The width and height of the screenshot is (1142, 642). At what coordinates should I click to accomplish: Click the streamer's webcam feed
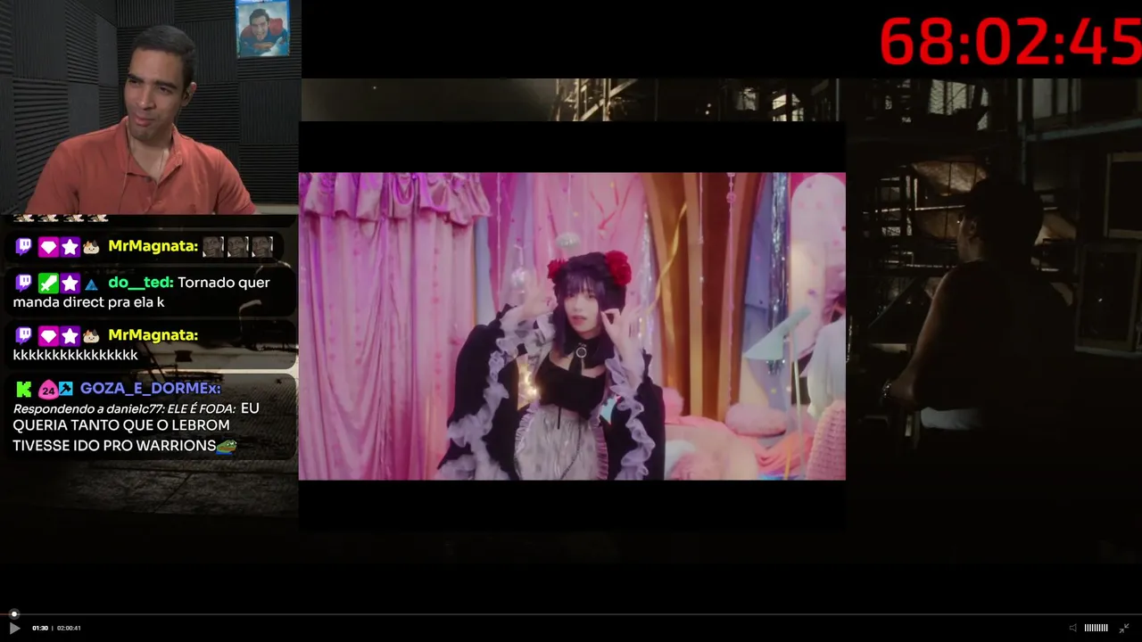(150, 107)
